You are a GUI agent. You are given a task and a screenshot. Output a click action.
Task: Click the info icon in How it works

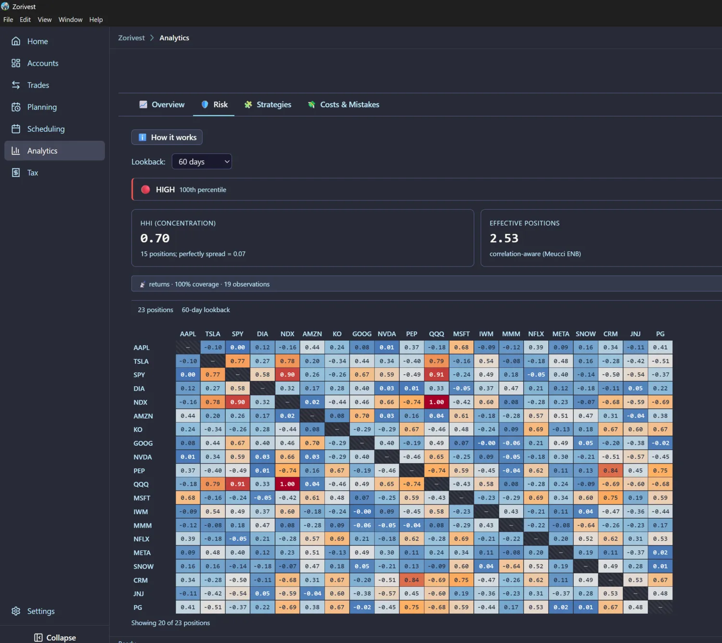click(x=142, y=138)
